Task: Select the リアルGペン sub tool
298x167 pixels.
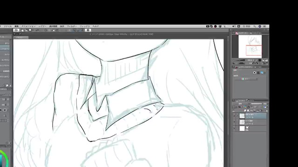Action: [5, 49]
